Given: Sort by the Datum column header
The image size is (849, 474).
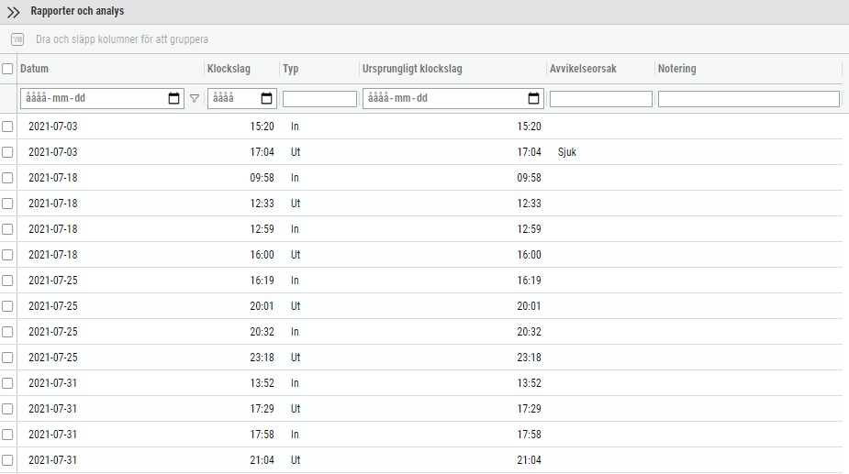Looking at the screenshot, I should pyautogui.click(x=34, y=69).
